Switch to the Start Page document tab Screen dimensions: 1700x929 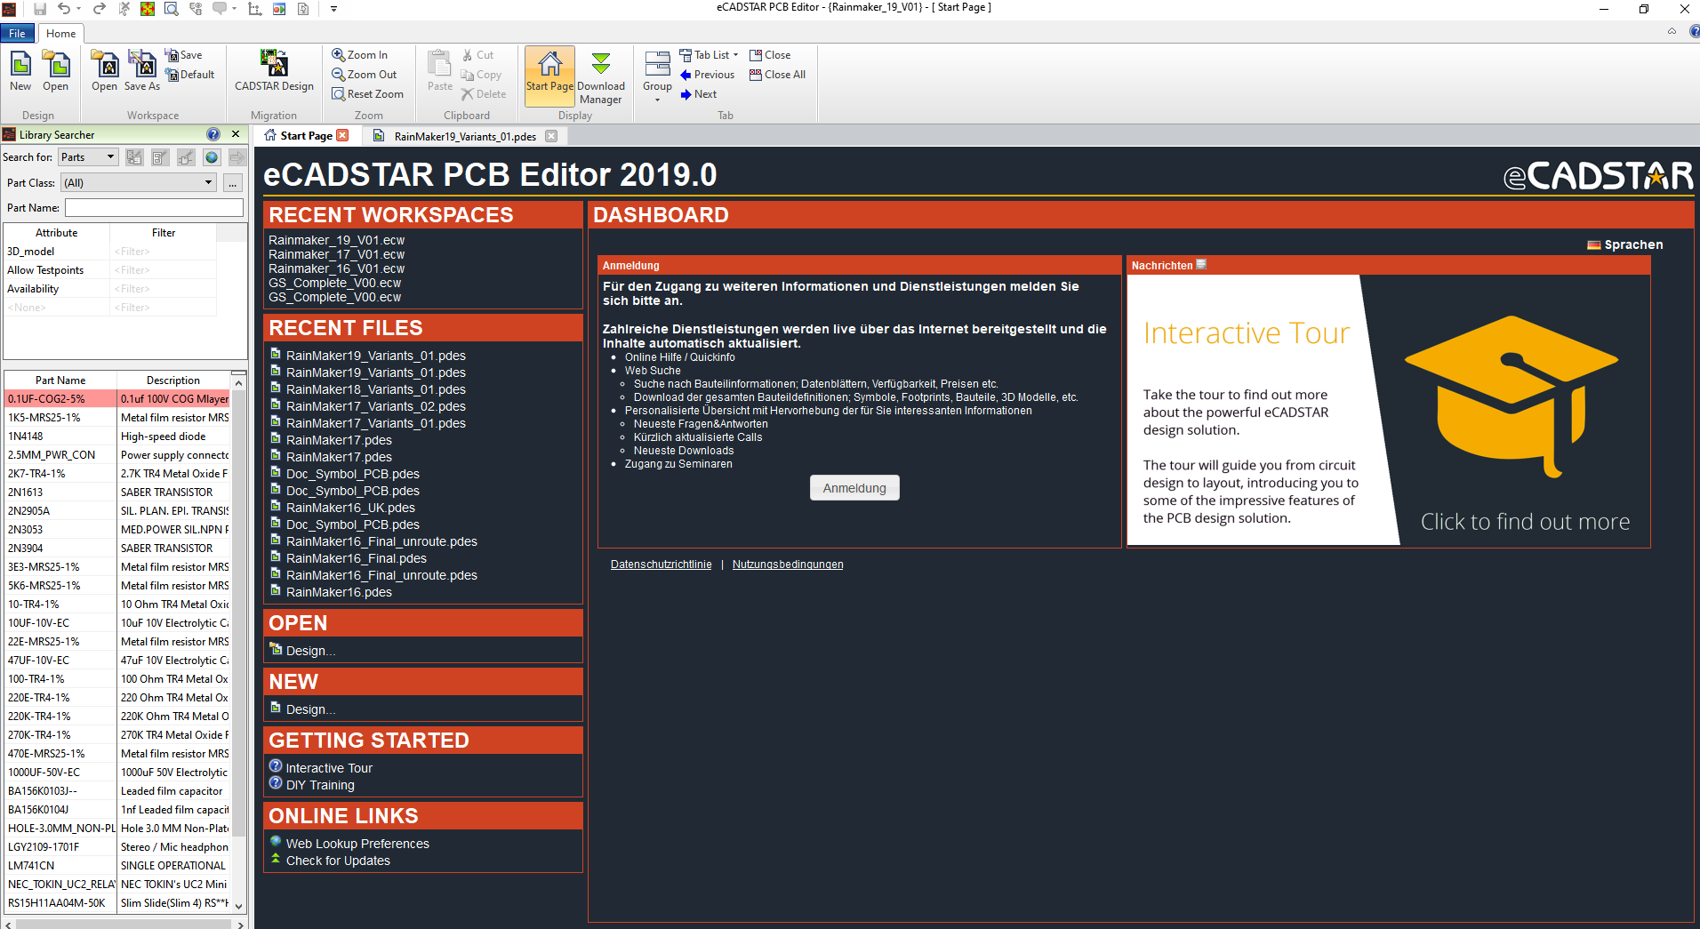click(305, 136)
